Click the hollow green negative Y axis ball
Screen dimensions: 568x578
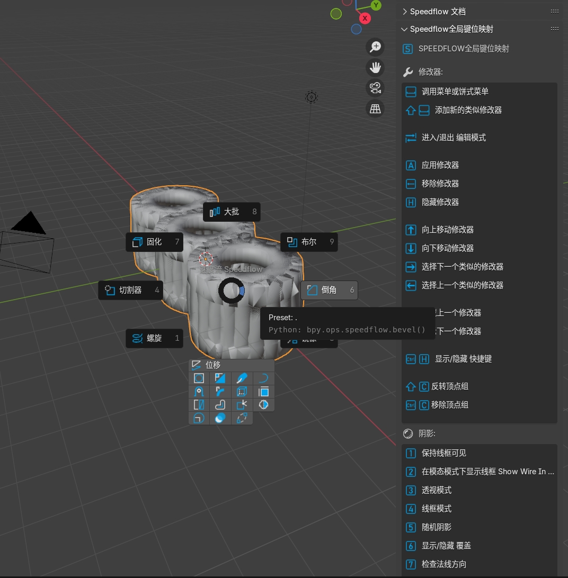(336, 14)
